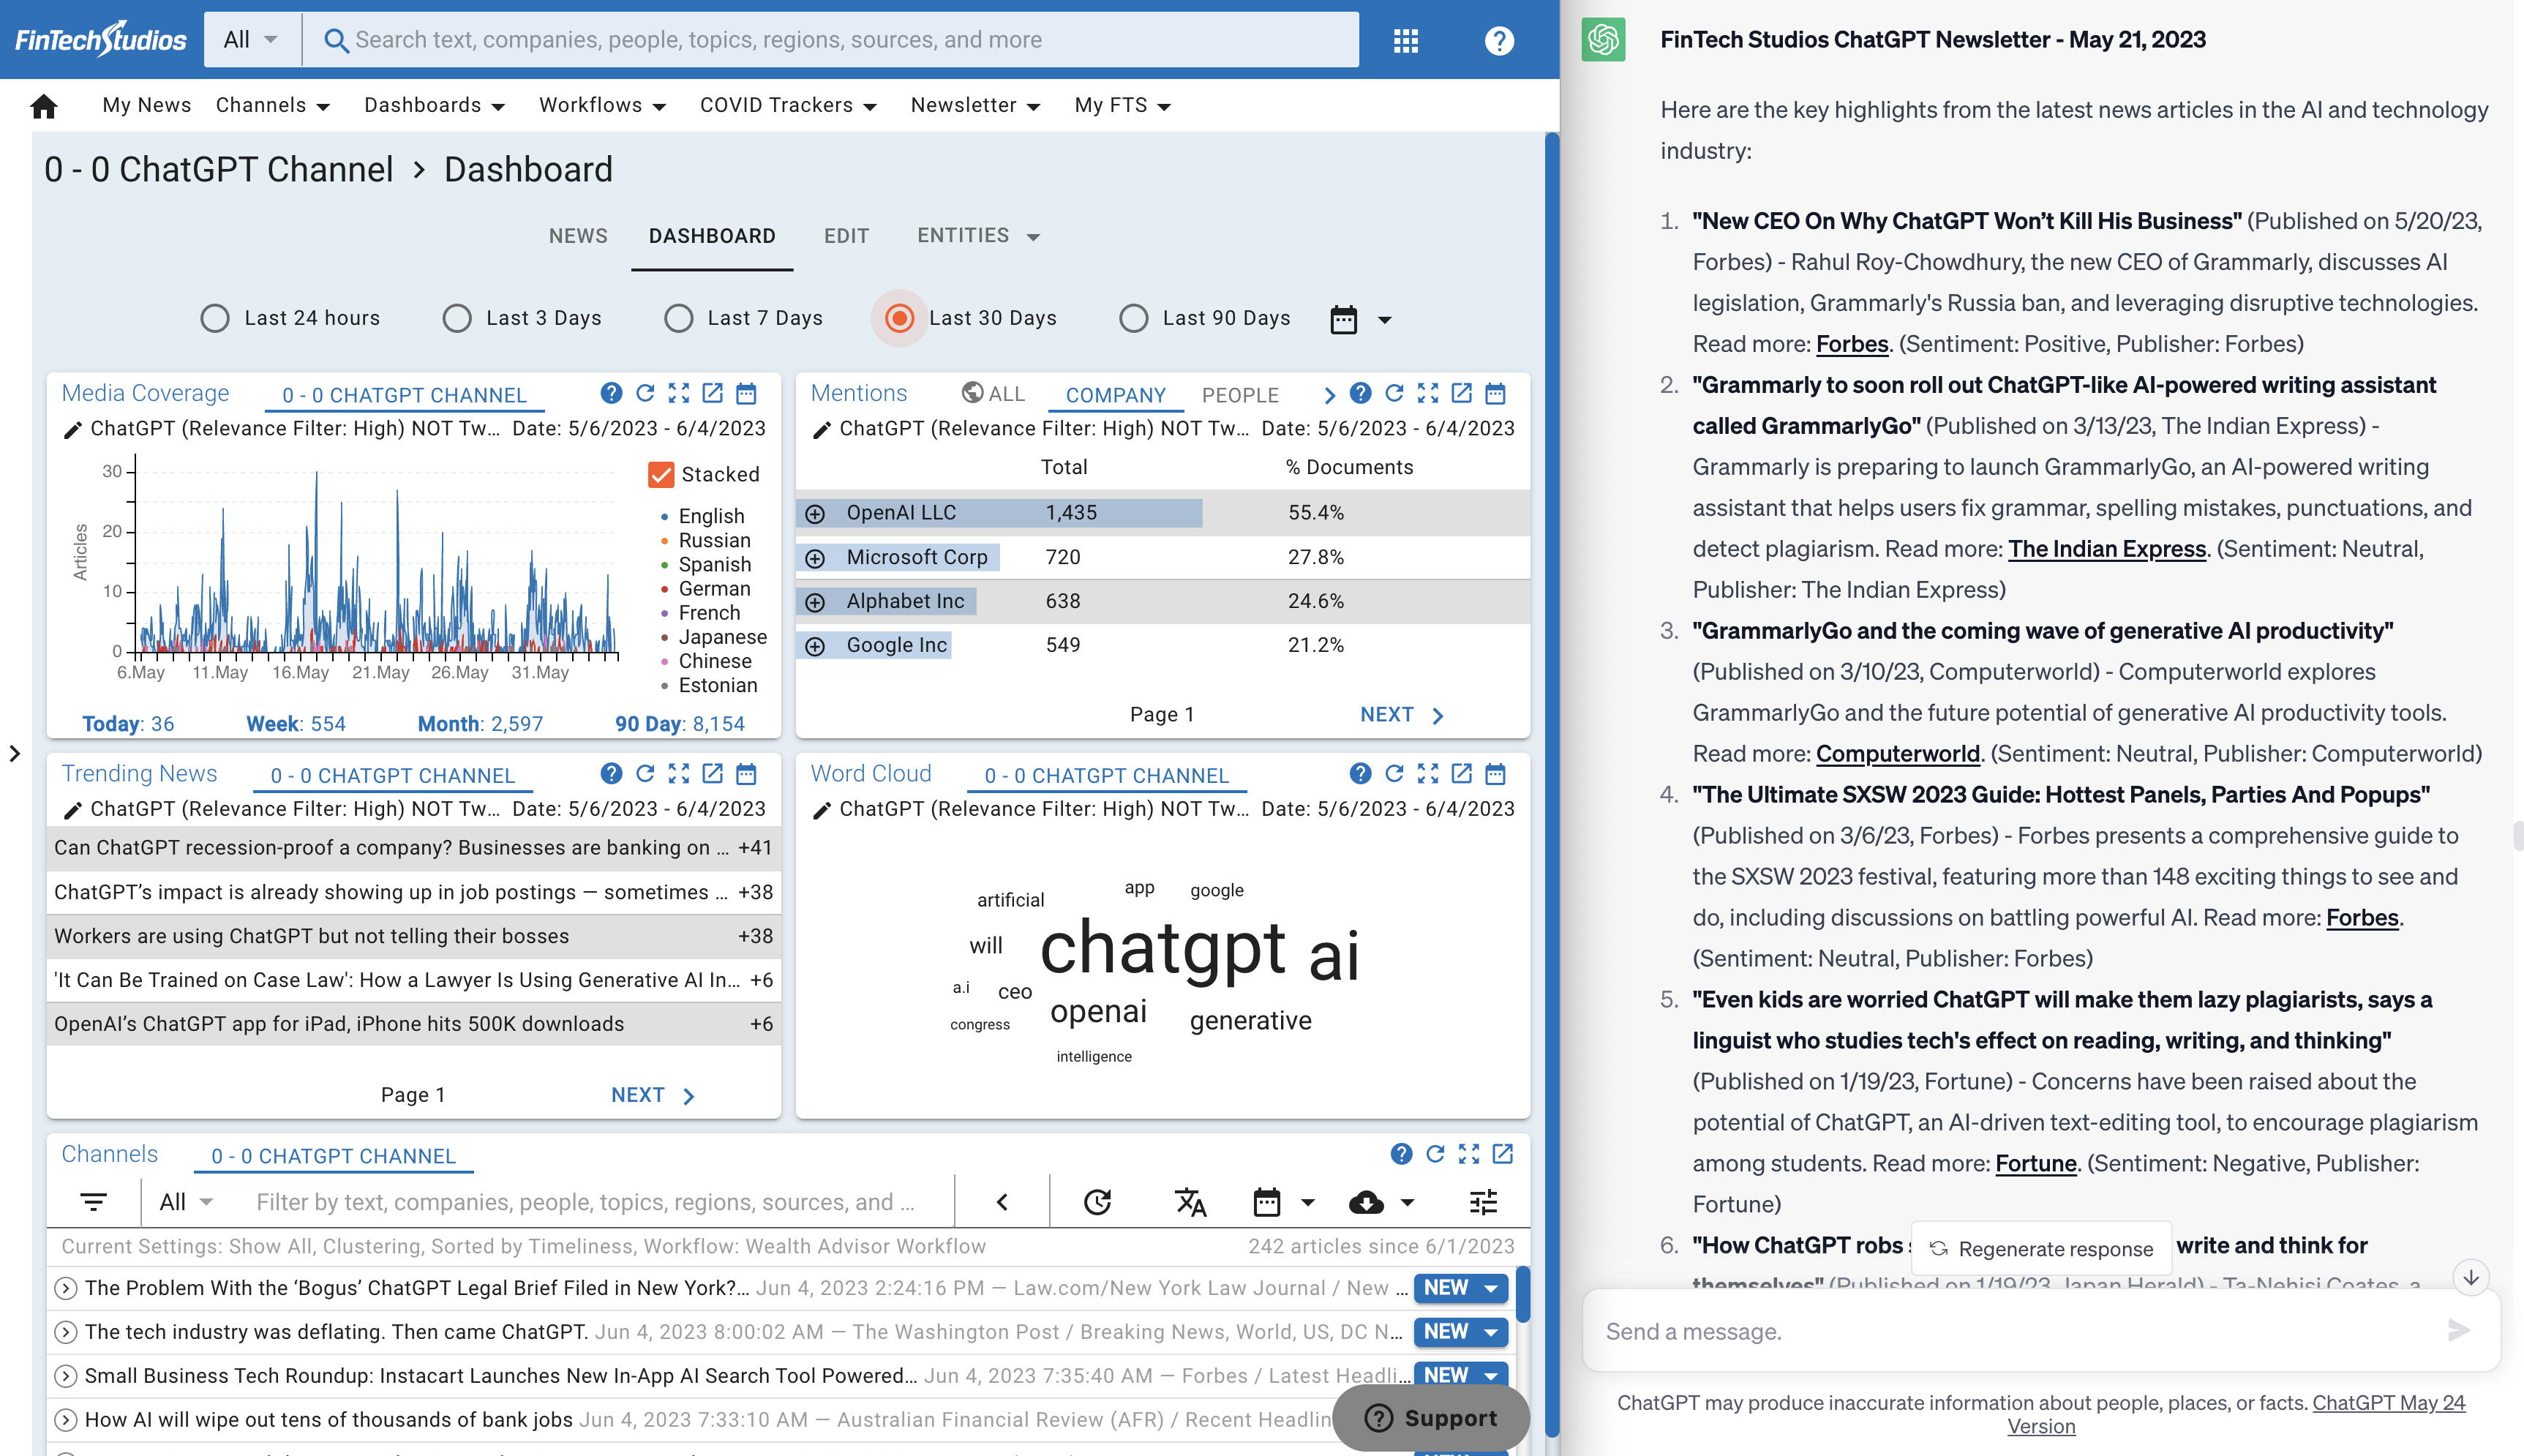Open the apps grid icon in header
Image resolution: width=2524 pixels, height=1456 pixels.
point(1405,40)
